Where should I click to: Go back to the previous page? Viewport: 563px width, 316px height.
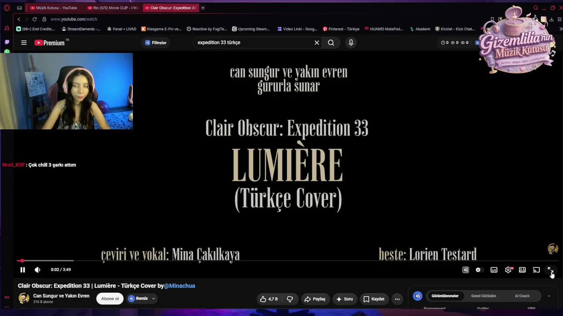pos(18,19)
